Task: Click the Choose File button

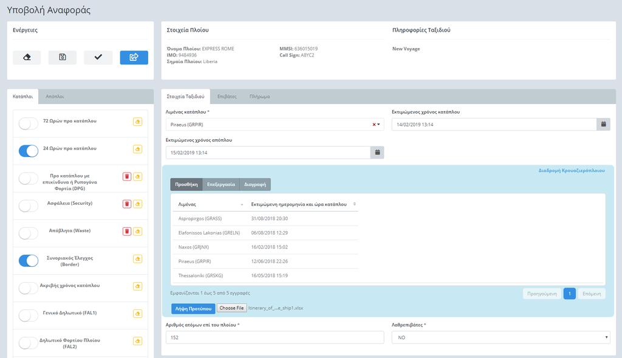Action: click(231, 308)
